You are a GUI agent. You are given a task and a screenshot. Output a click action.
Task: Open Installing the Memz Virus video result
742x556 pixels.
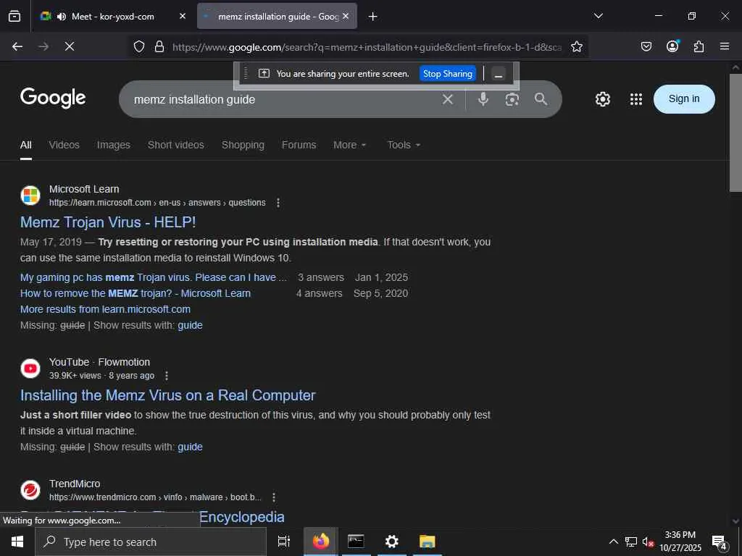click(167, 395)
